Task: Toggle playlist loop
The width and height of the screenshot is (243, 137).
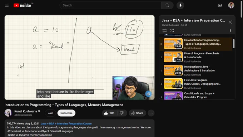Action: 164,30
